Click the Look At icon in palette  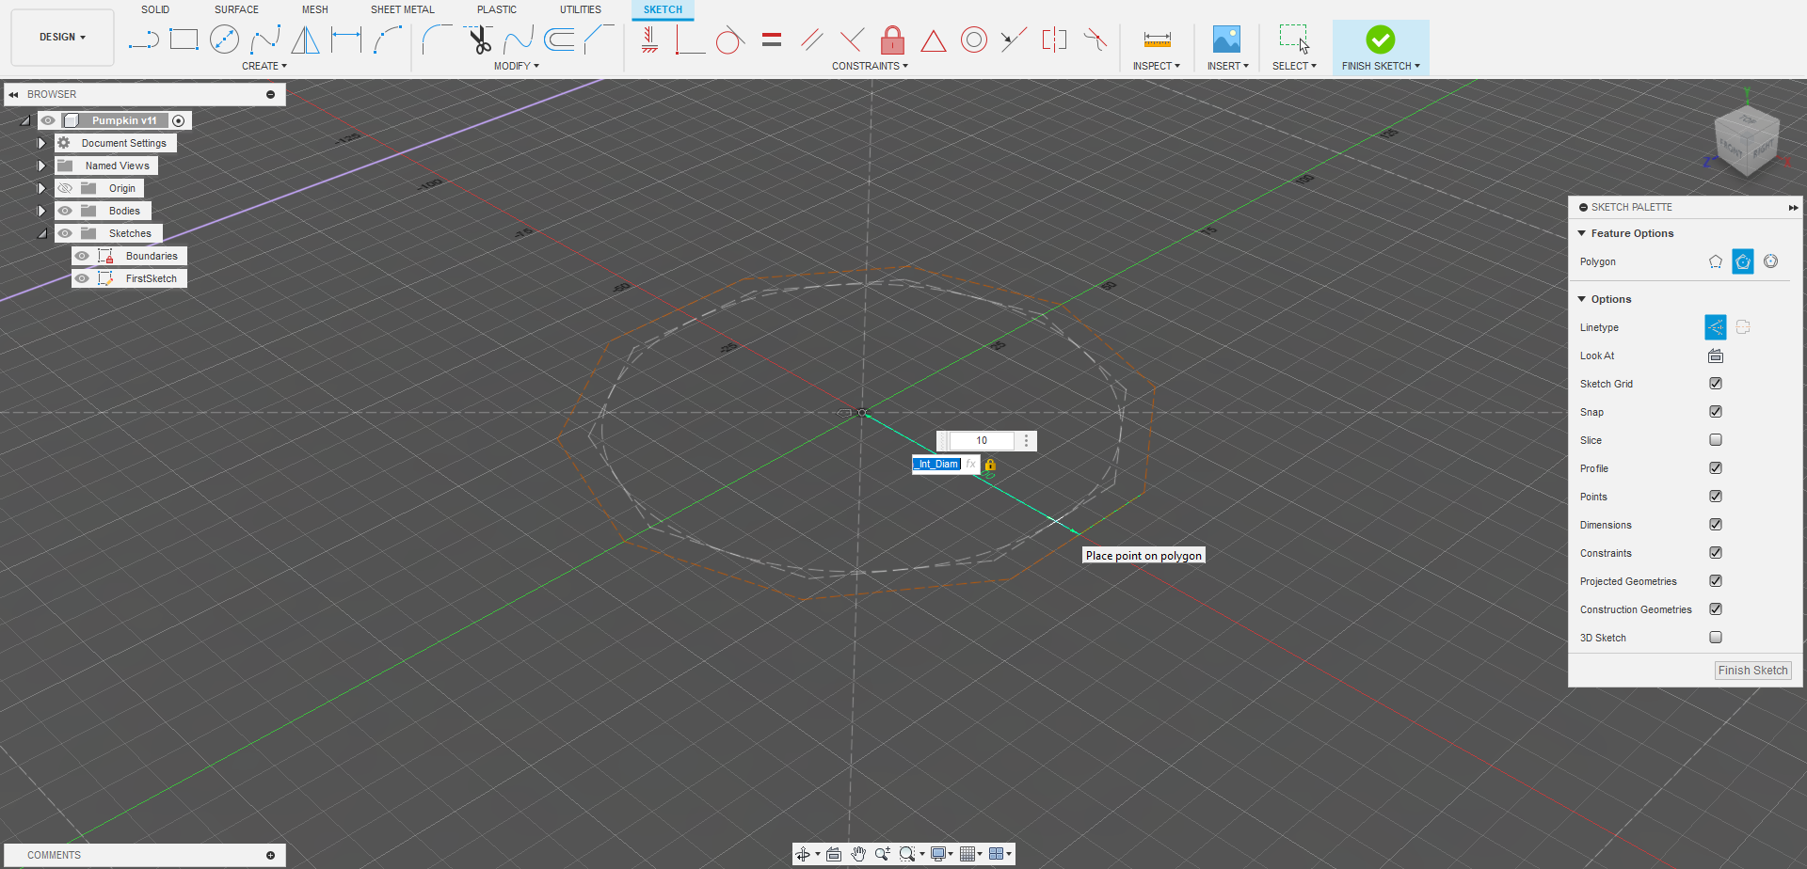tap(1716, 355)
